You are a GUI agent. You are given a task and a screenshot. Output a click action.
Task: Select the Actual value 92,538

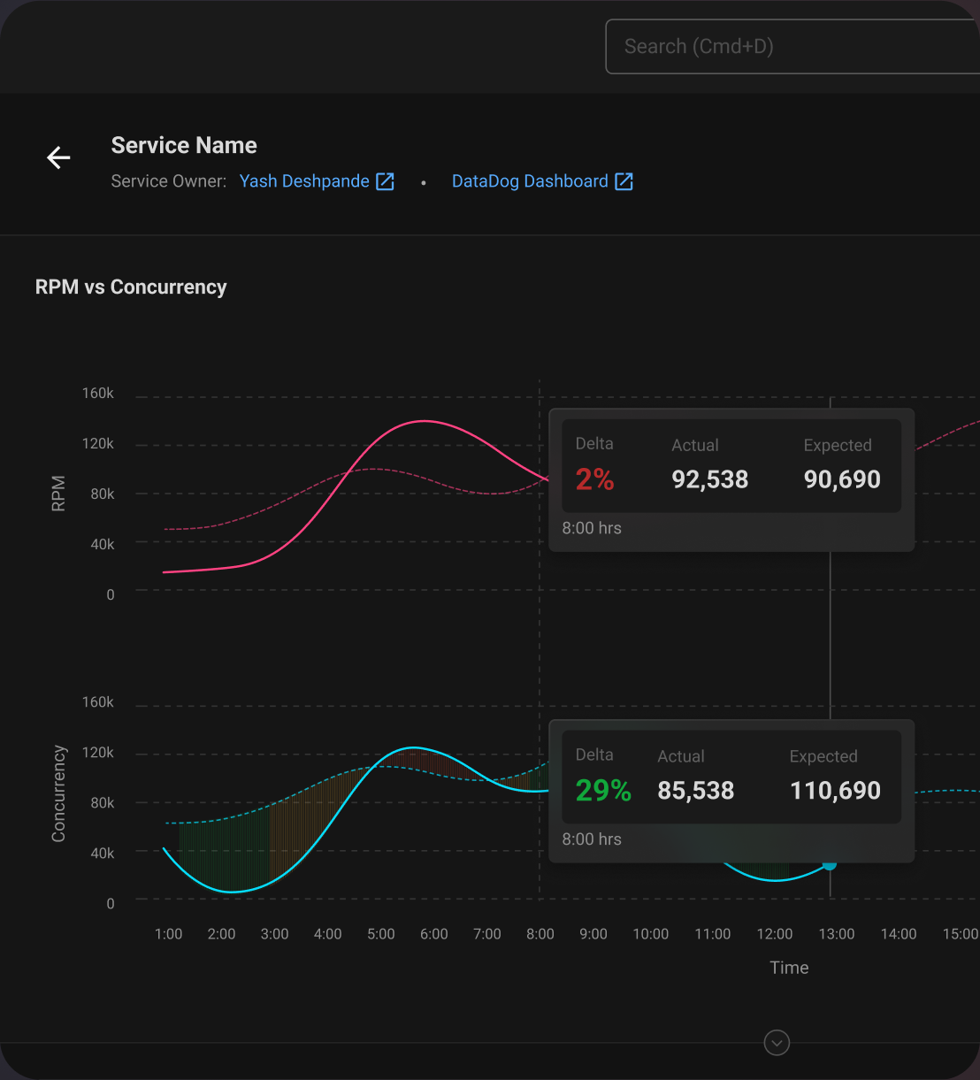click(x=709, y=479)
